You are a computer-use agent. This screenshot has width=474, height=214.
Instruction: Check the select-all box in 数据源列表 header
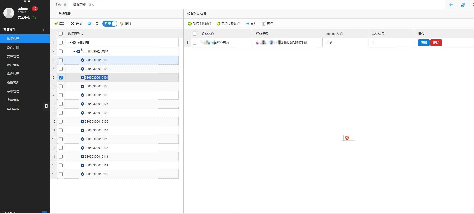pos(61,34)
